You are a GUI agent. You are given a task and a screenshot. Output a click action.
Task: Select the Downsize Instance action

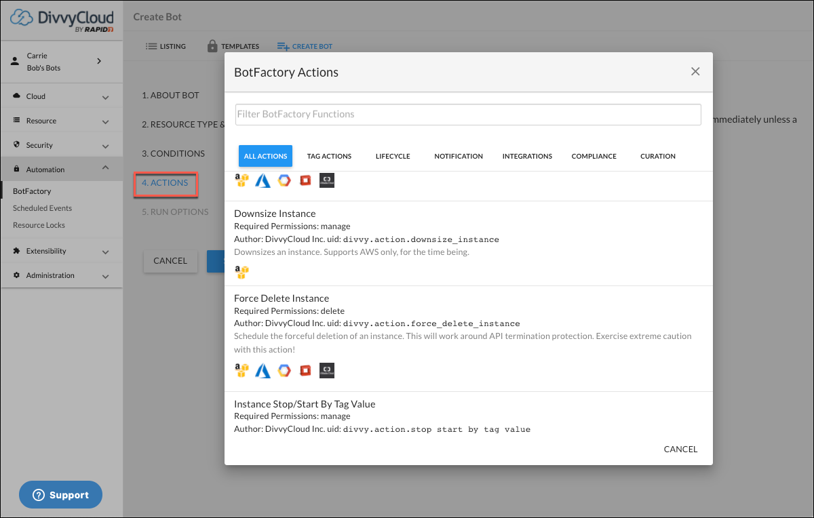pos(275,214)
